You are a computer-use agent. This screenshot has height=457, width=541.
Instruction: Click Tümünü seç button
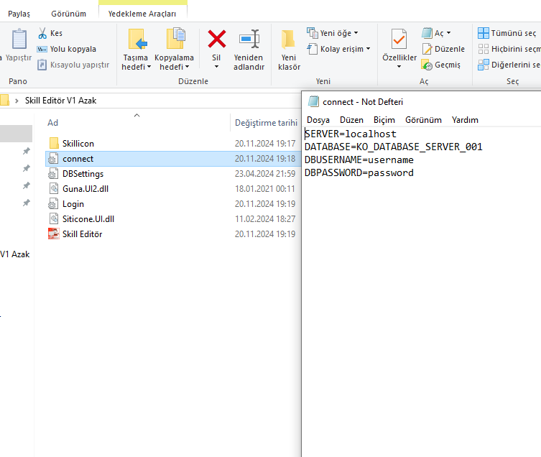coord(508,33)
